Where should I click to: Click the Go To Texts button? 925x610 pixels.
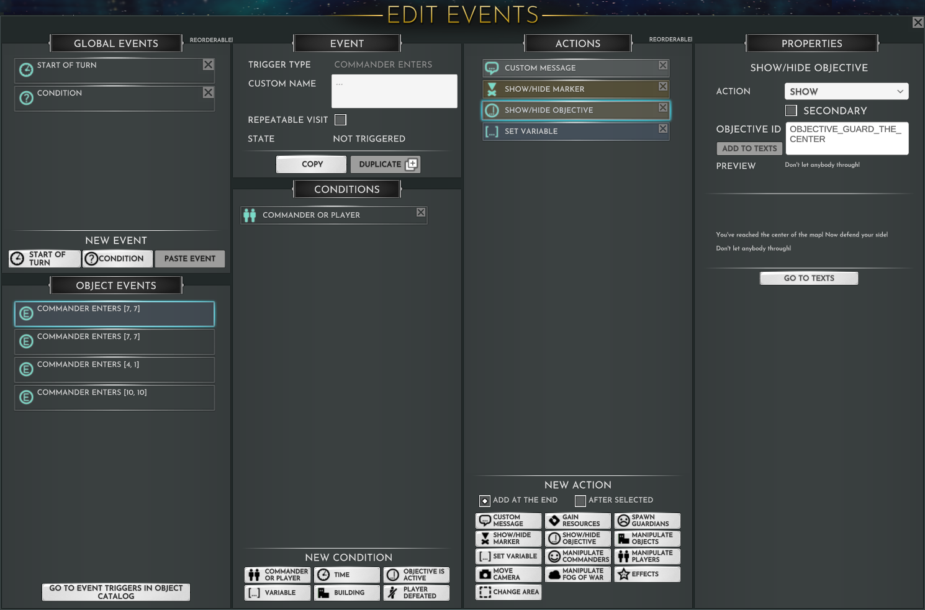809,278
